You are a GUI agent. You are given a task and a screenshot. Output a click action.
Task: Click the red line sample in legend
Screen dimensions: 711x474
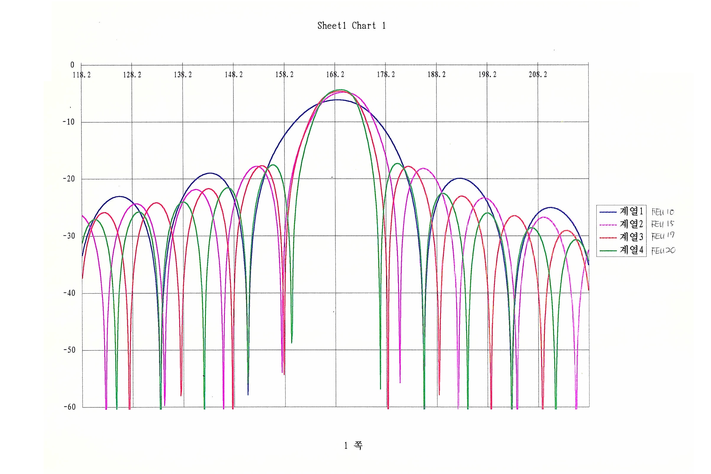coord(608,238)
